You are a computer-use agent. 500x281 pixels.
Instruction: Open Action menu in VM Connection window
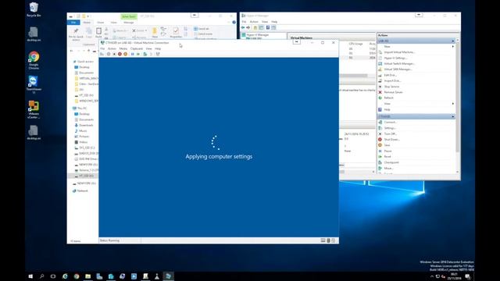point(112,48)
